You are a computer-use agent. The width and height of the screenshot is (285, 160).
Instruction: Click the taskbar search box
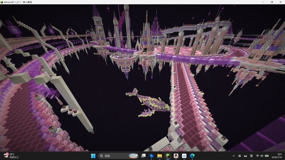[x=118, y=156]
